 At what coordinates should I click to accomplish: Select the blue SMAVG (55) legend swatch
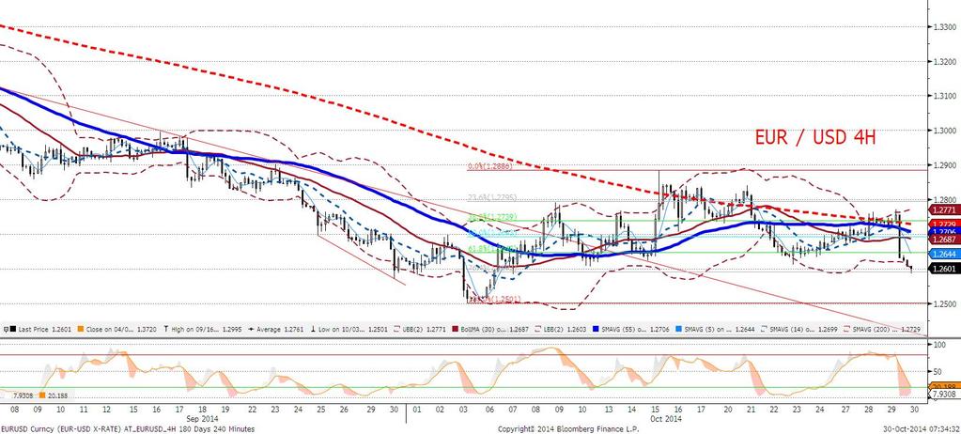tap(596, 329)
